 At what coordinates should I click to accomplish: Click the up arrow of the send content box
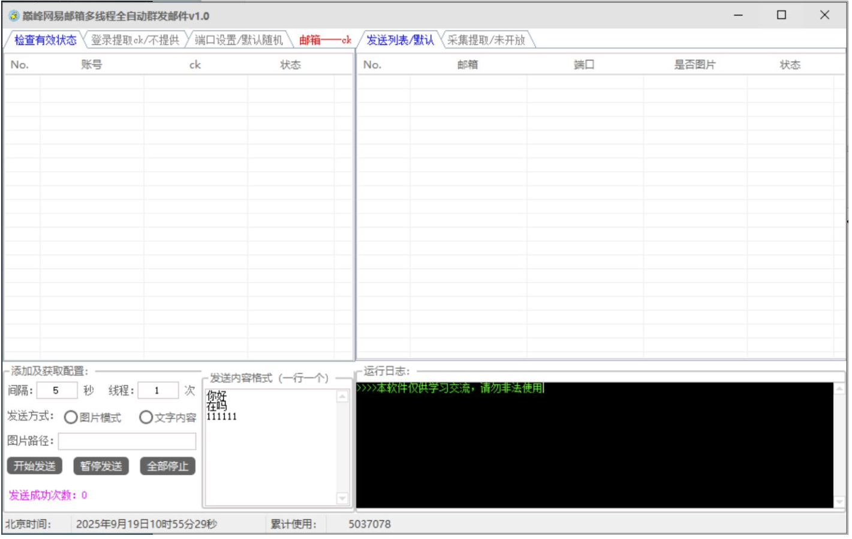click(x=342, y=397)
